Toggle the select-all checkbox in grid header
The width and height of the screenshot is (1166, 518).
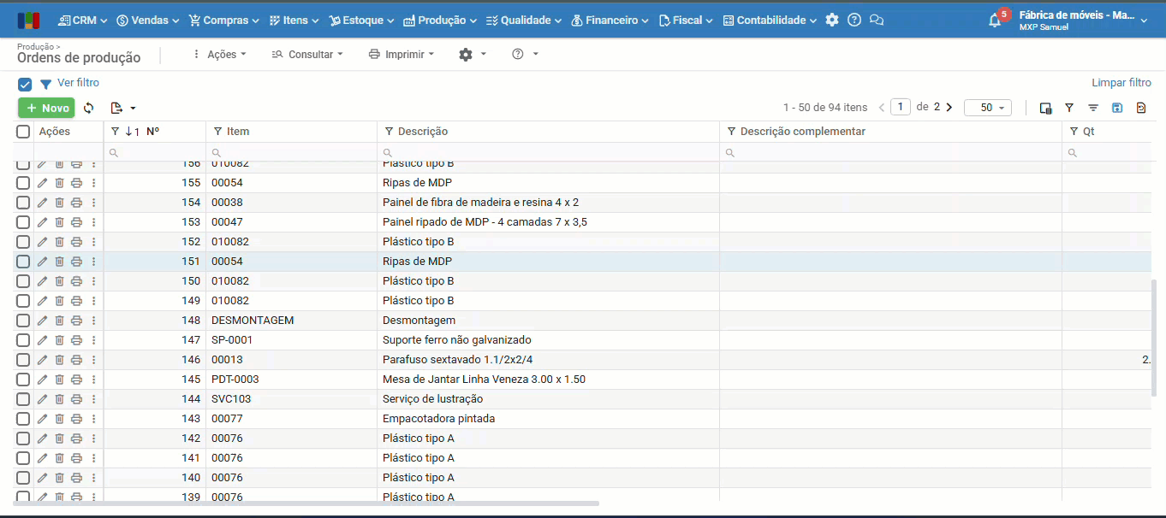(23, 132)
